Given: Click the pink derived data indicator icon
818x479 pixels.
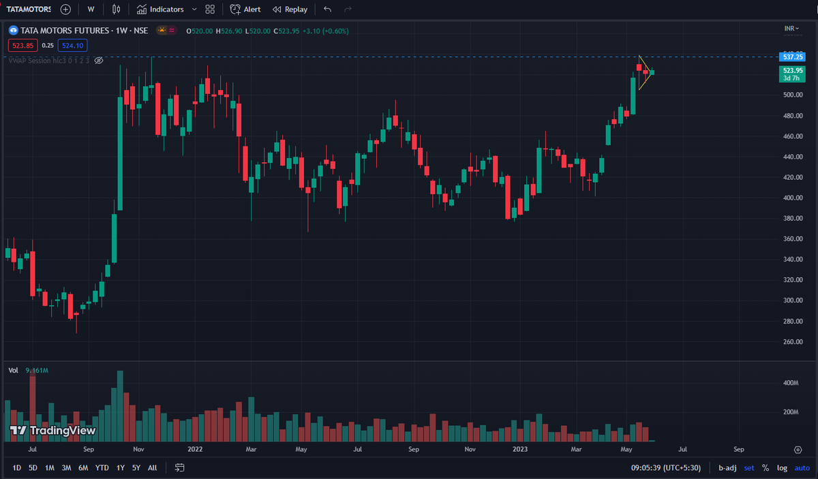Looking at the screenshot, I should tap(172, 30).
